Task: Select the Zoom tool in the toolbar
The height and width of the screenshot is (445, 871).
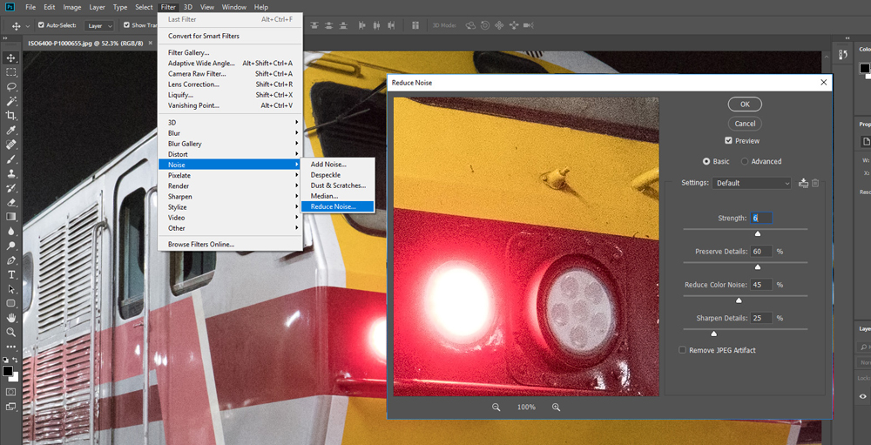Action: point(10,332)
